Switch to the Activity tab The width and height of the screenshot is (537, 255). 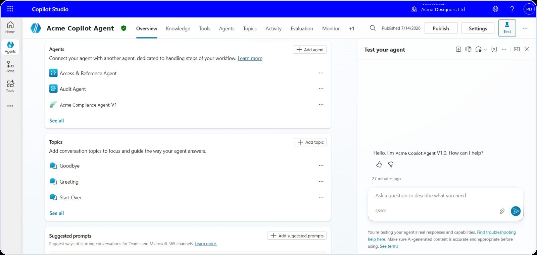pos(274,28)
